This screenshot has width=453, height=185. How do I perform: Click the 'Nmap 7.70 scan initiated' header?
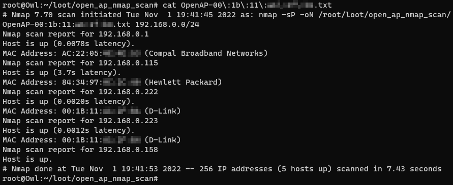[67, 15]
